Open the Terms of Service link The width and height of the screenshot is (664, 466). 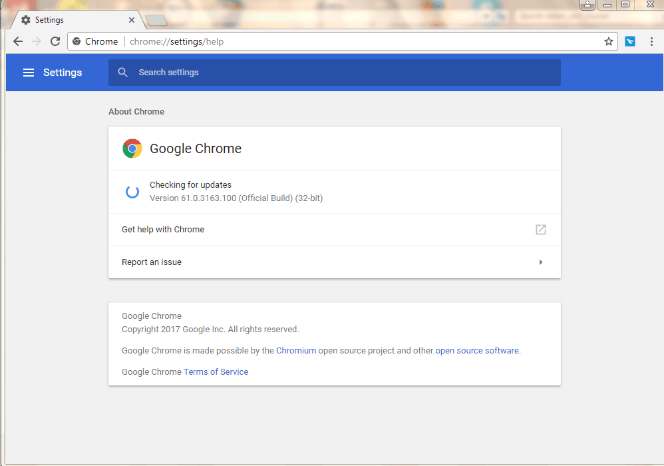pyautogui.click(x=216, y=372)
